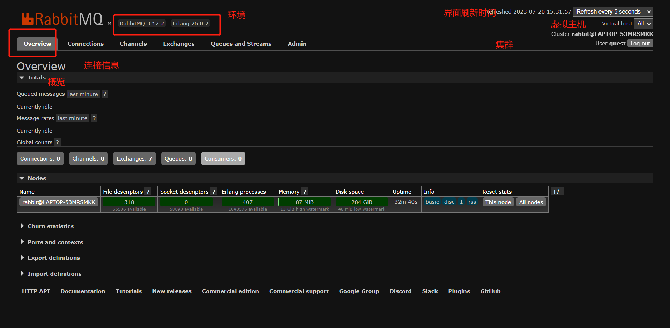Screen dimensions: 670x328
Task: Click Queues: 0 count button
Action: click(x=178, y=158)
